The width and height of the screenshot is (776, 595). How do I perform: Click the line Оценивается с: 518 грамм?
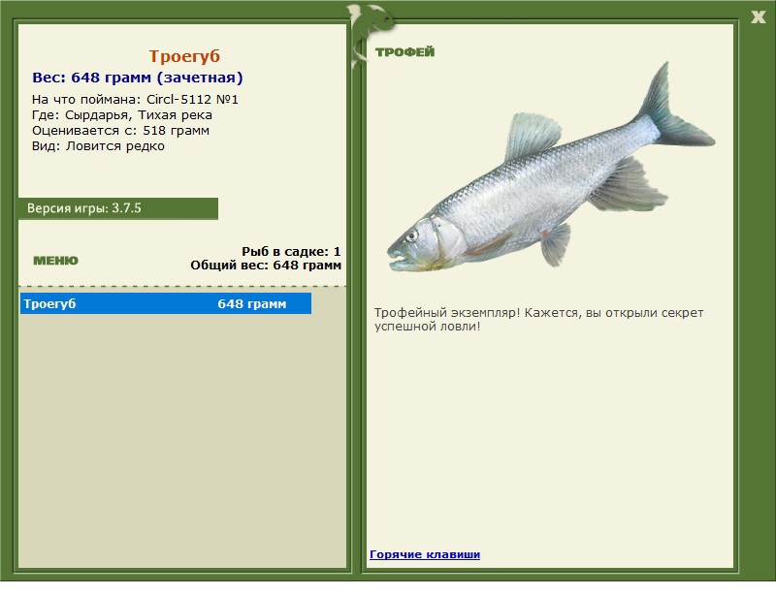tap(120, 131)
